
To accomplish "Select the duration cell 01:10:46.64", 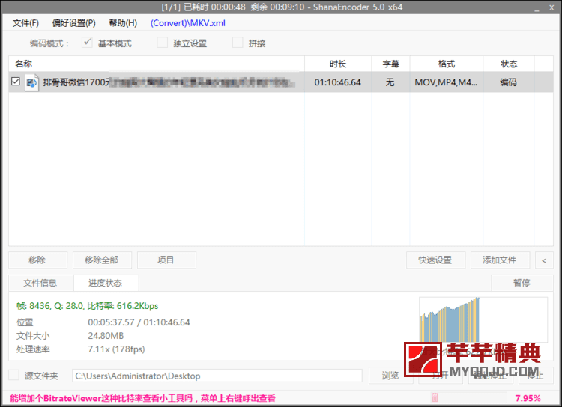I will tap(338, 82).
